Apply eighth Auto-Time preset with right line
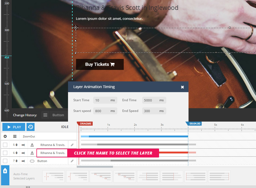Viewport: 256px width, 188px height. 219,176
